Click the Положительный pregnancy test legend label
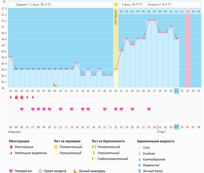Image resolution: width=204 pixels, height=173 pixels. (108, 147)
